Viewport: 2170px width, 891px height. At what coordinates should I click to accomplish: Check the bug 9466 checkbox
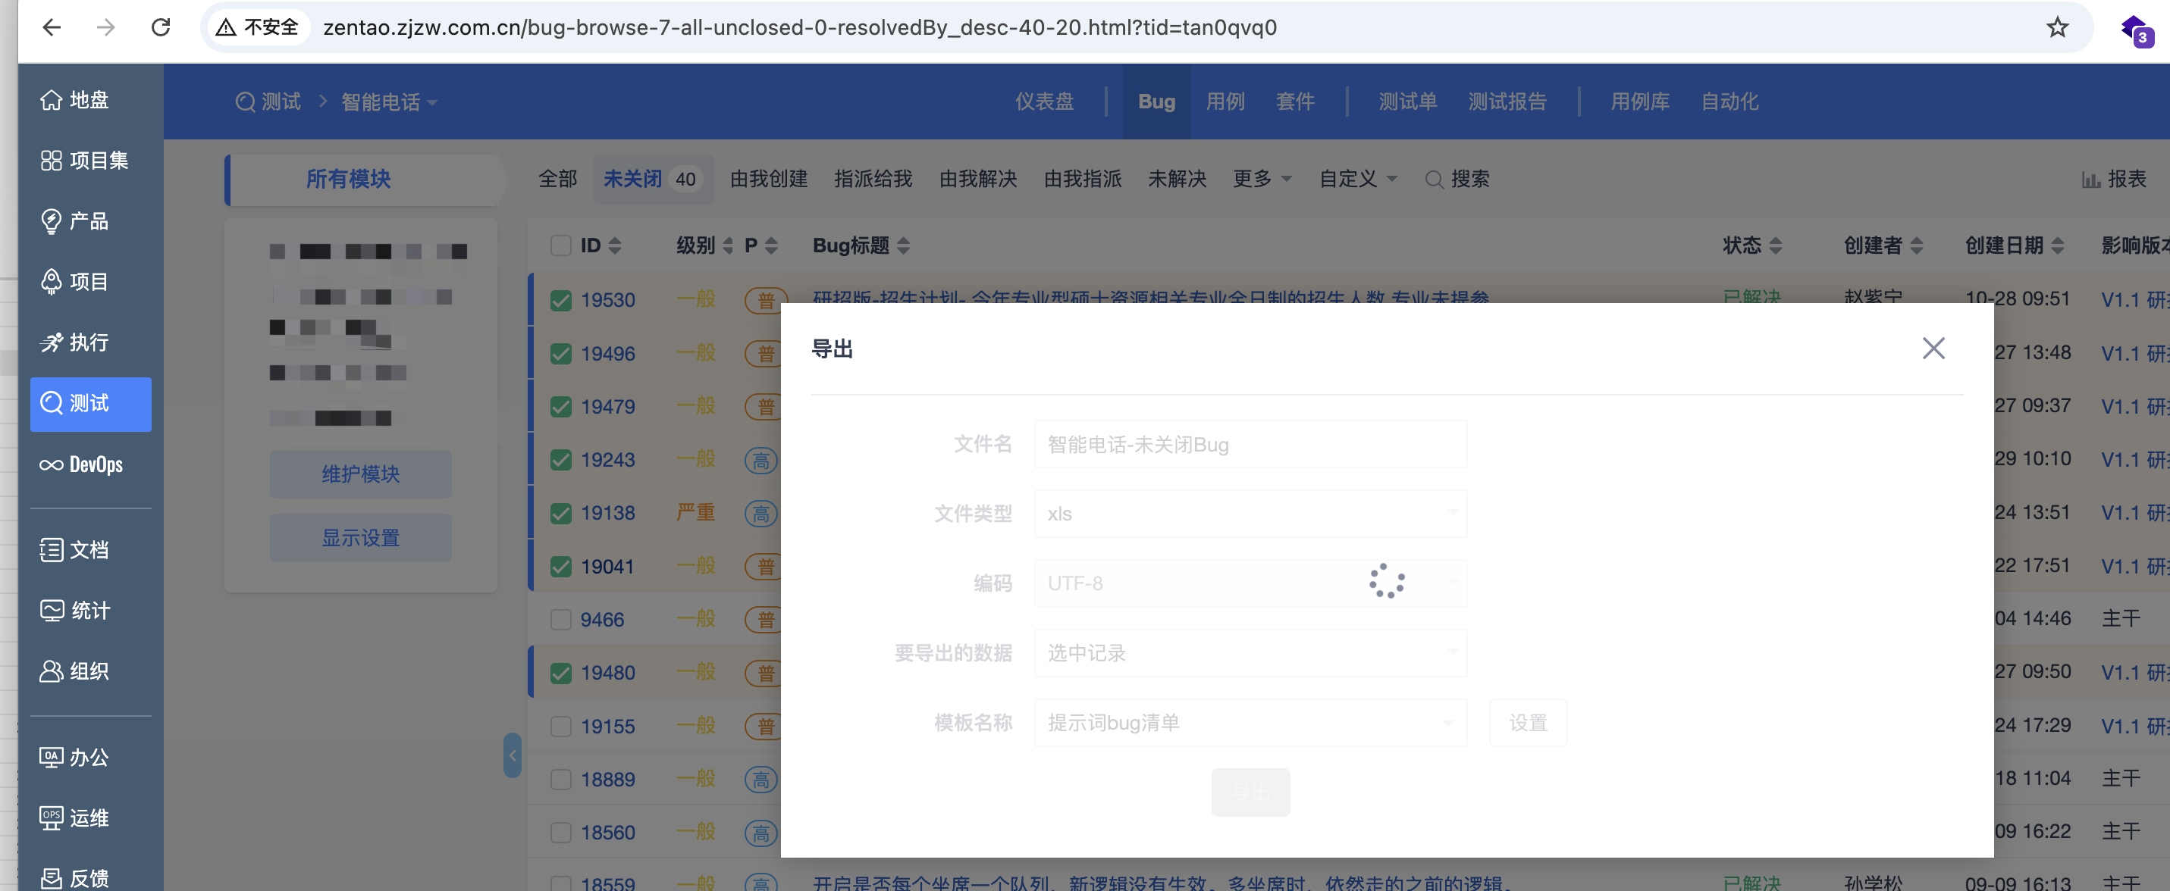[560, 620]
